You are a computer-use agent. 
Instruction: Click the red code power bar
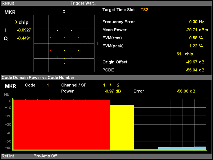pyautogui.click(x=62, y=125)
